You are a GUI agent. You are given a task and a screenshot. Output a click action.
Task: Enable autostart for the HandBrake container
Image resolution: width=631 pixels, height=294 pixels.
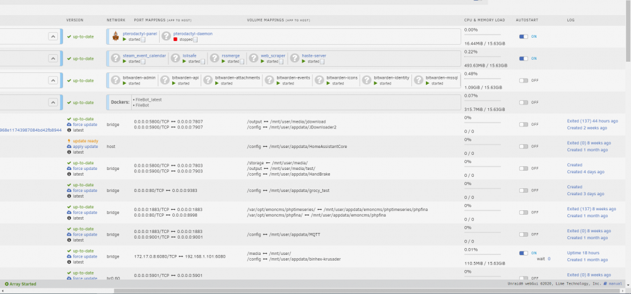pos(524,168)
